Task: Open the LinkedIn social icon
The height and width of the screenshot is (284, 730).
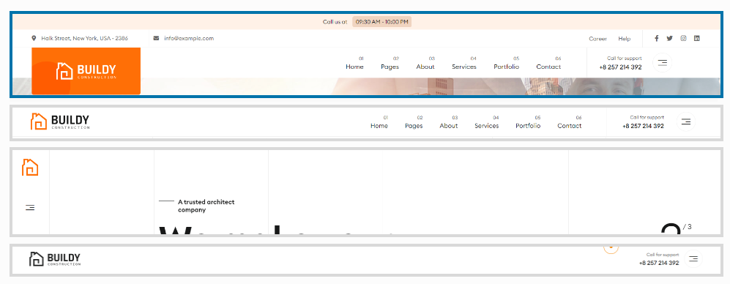Action: [x=697, y=39]
